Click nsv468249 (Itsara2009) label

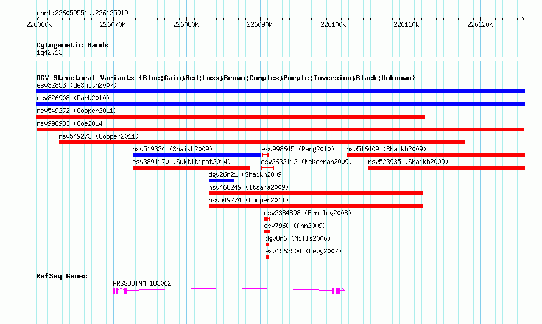click(248, 187)
